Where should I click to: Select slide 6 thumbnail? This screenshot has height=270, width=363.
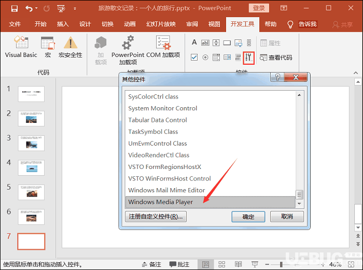(31, 217)
